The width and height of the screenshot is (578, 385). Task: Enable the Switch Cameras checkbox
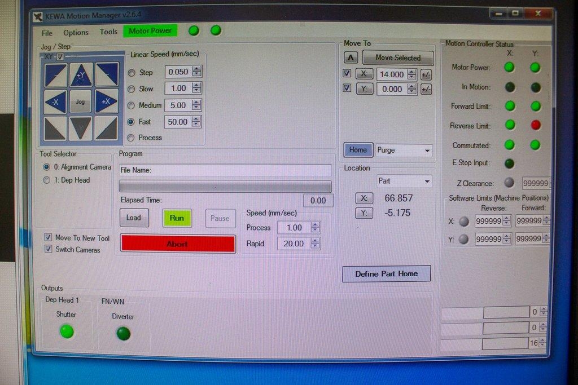pos(49,249)
